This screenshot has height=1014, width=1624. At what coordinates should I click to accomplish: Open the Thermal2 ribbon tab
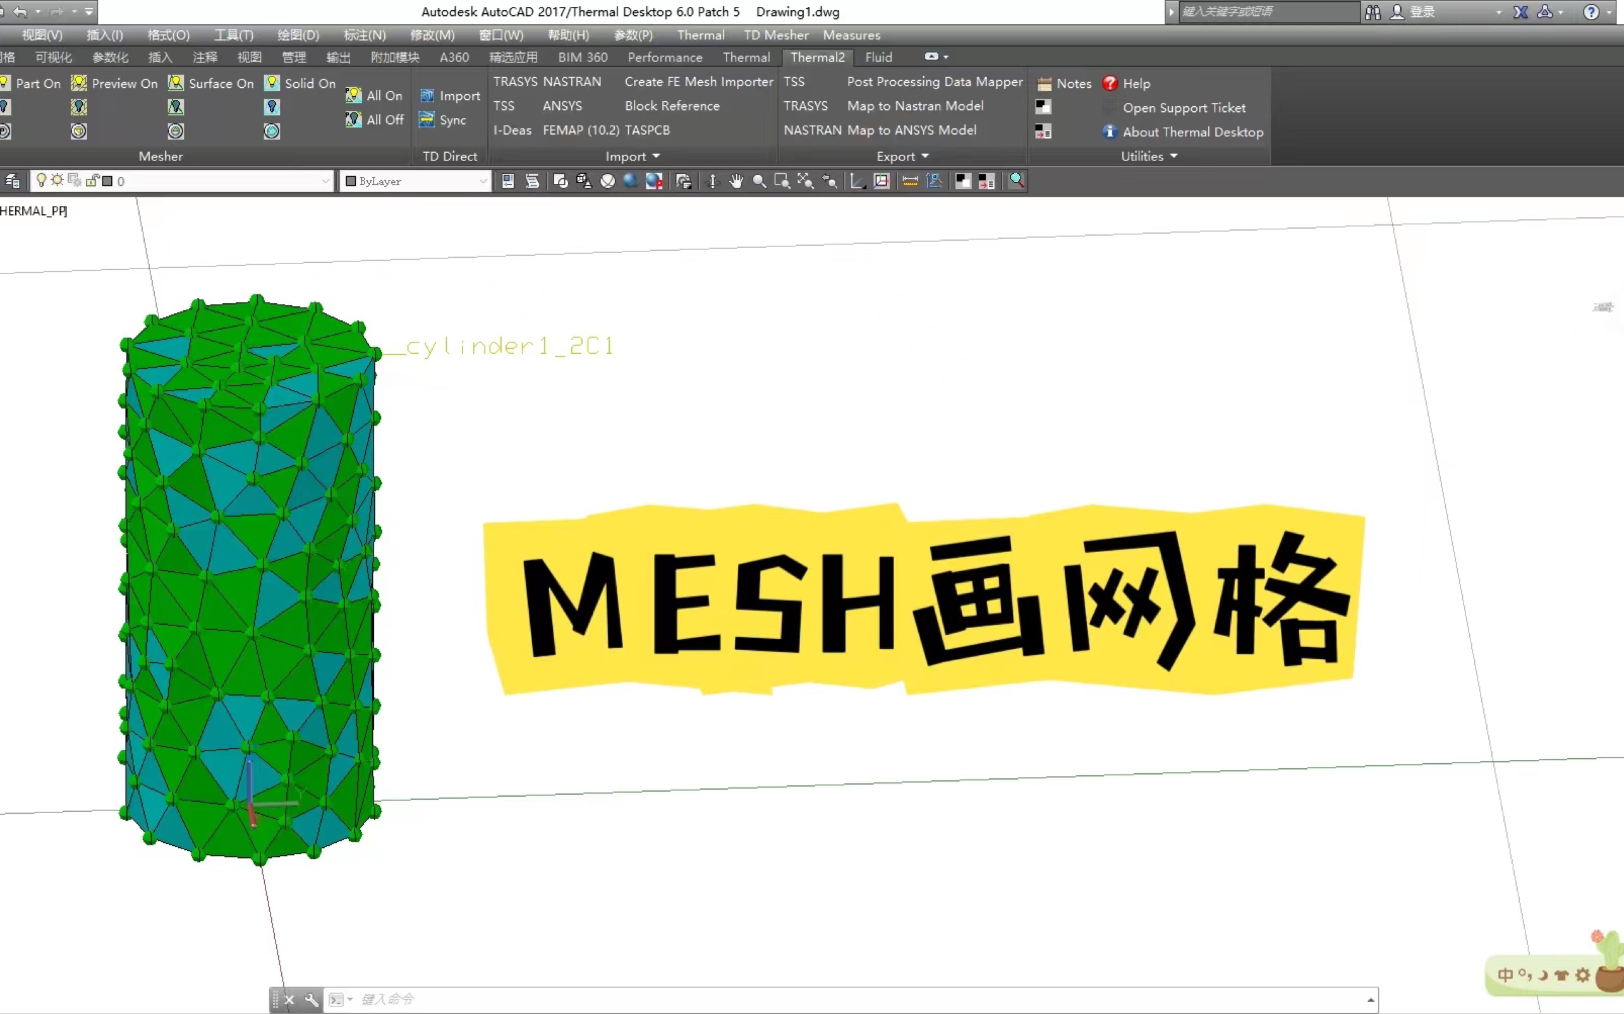pyautogui.click(x=816, y=56)
